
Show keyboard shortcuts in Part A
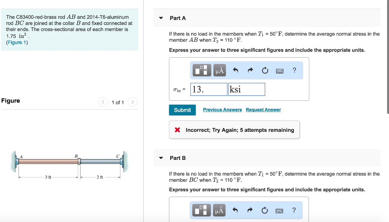tap(280, 70)
